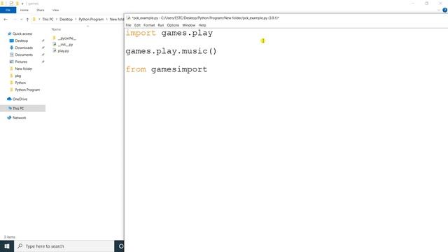Switch to Share ribbon tab in Explorer

(41, 10)
